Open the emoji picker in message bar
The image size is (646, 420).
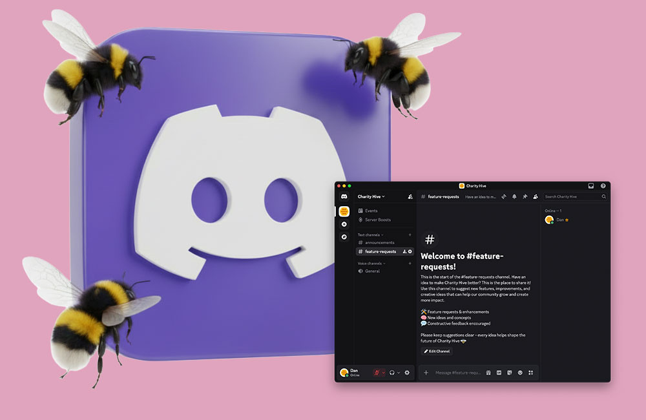click(520, 373)
